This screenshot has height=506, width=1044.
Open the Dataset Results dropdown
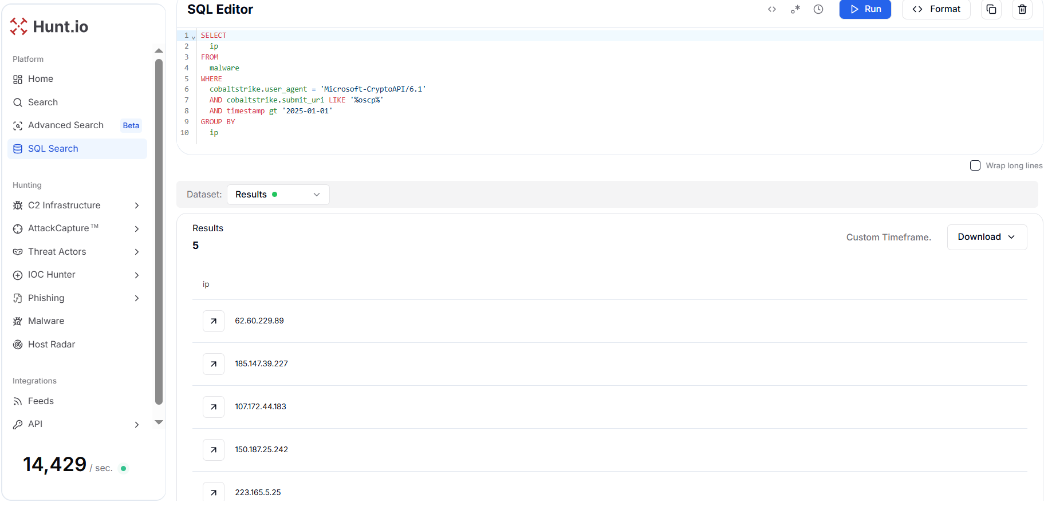click(x=278, y=195)
